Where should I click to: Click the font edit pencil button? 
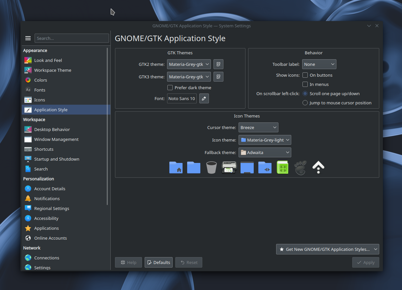coord(204,98)
